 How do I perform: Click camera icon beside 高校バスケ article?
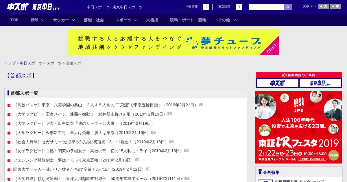pos(201,105)
